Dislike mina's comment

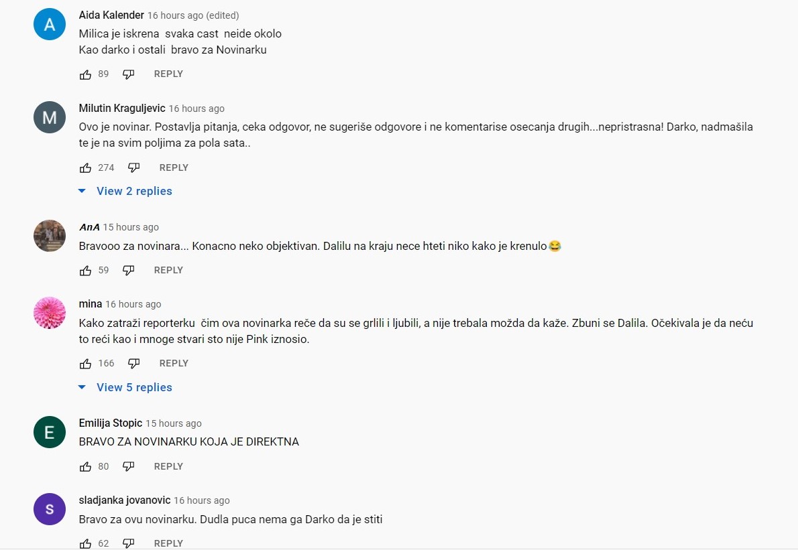pos(133,364)
